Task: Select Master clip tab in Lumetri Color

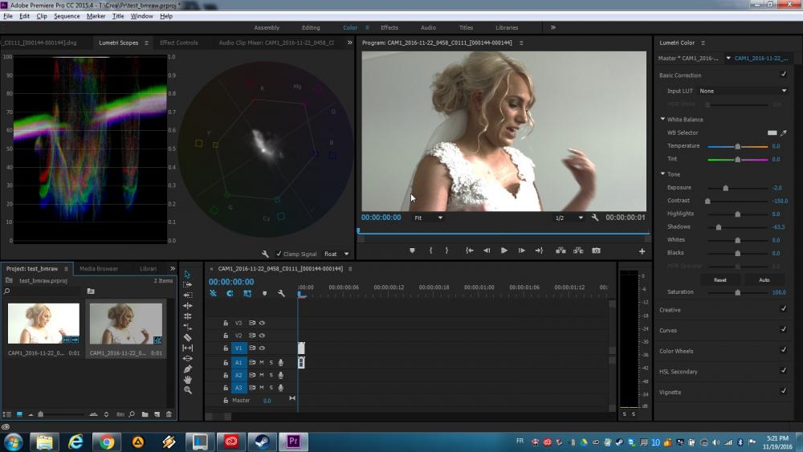Action: (689, 59)
